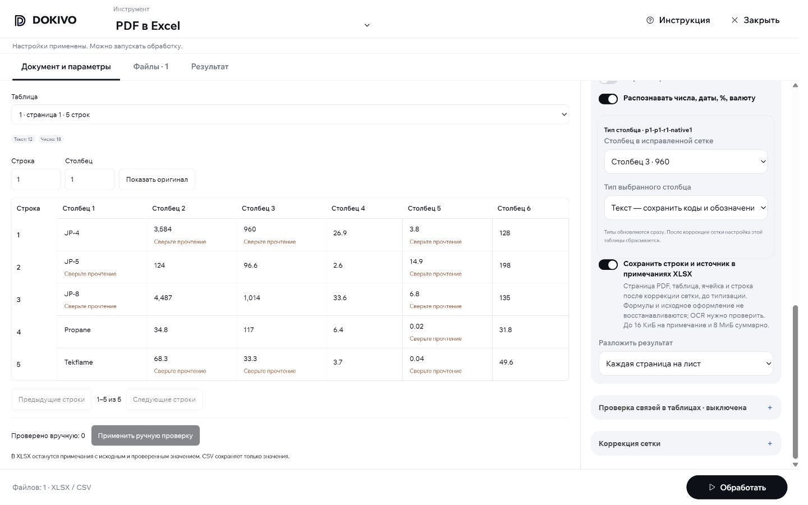
Task: Switch to the Результат tab
Action: (x=210, y=67)
